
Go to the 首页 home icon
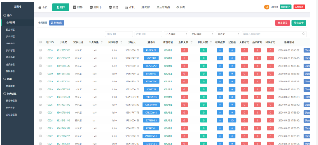pos(40,8)
